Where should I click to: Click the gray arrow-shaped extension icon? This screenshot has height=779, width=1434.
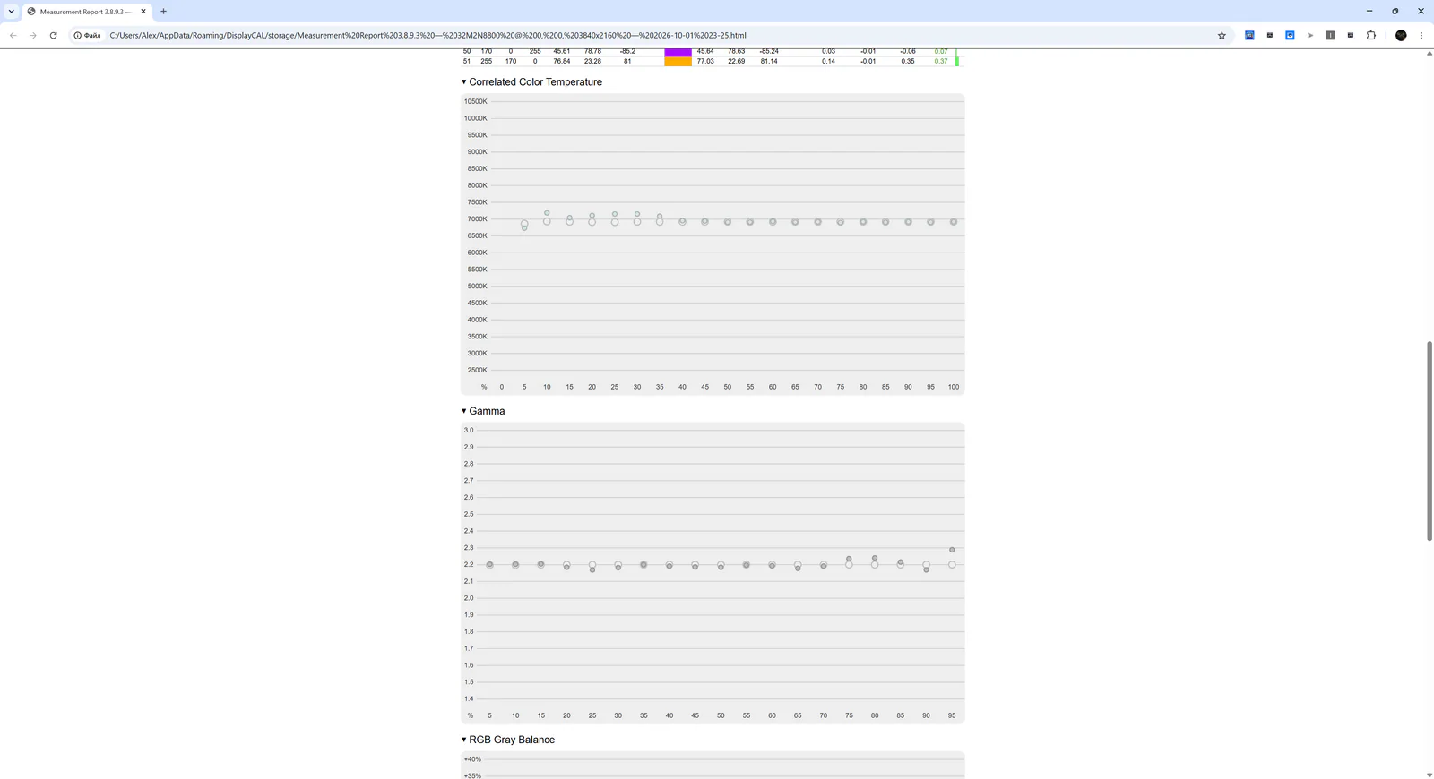click(1310, 36)
